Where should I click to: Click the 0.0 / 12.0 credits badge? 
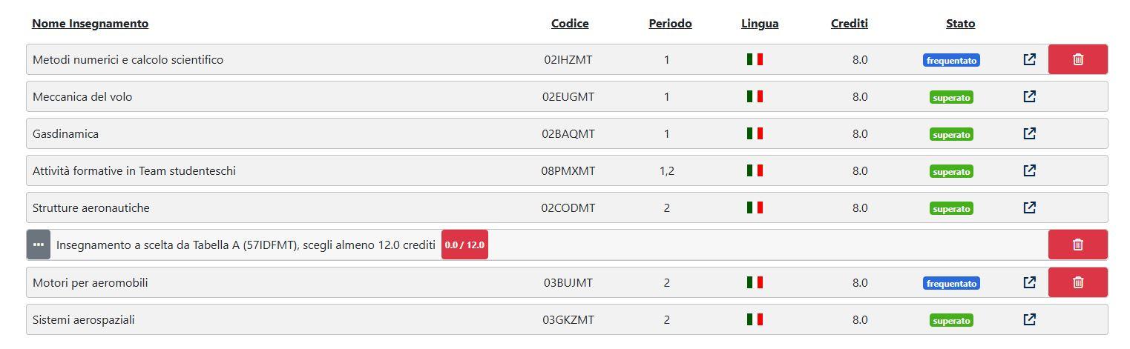[464, 245]
